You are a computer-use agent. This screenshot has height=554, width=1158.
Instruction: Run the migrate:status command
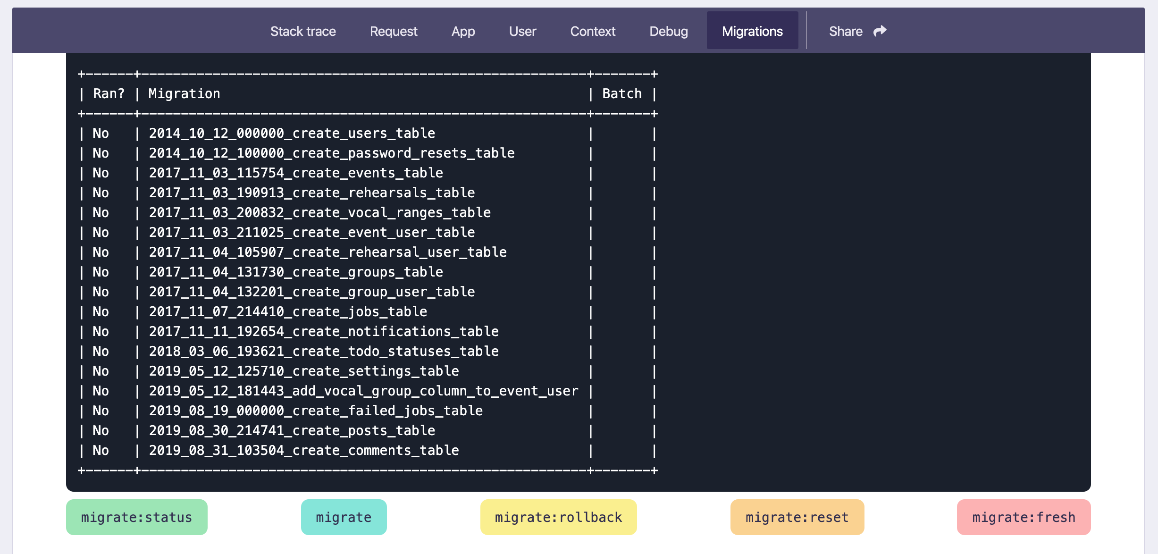pos(136,517)
